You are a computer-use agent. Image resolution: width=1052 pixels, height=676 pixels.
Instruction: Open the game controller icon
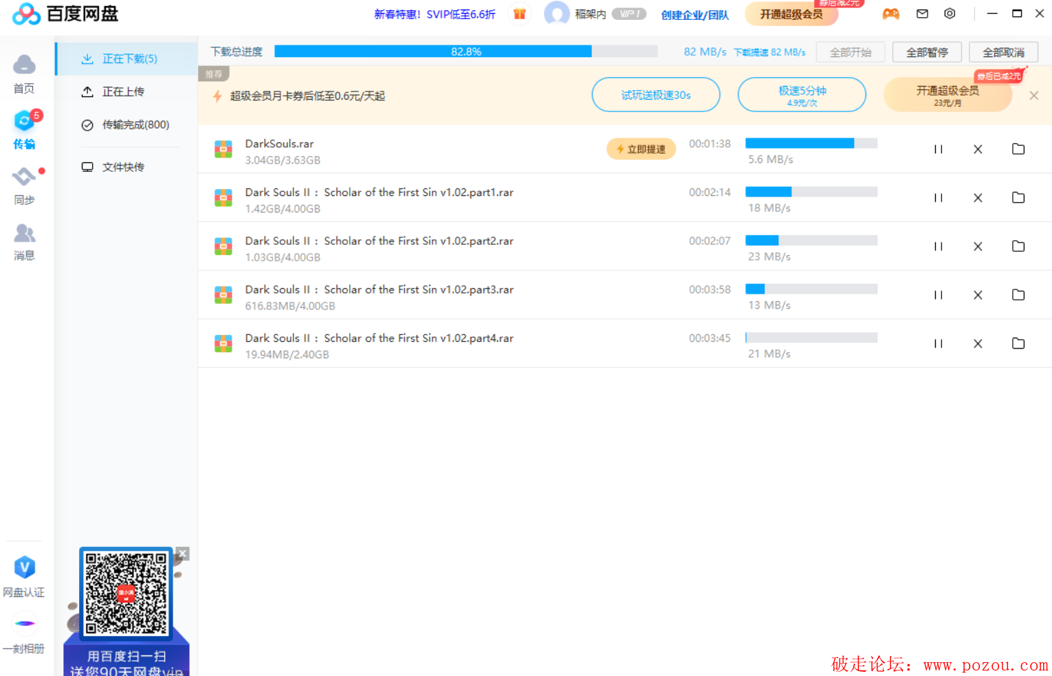891,14
